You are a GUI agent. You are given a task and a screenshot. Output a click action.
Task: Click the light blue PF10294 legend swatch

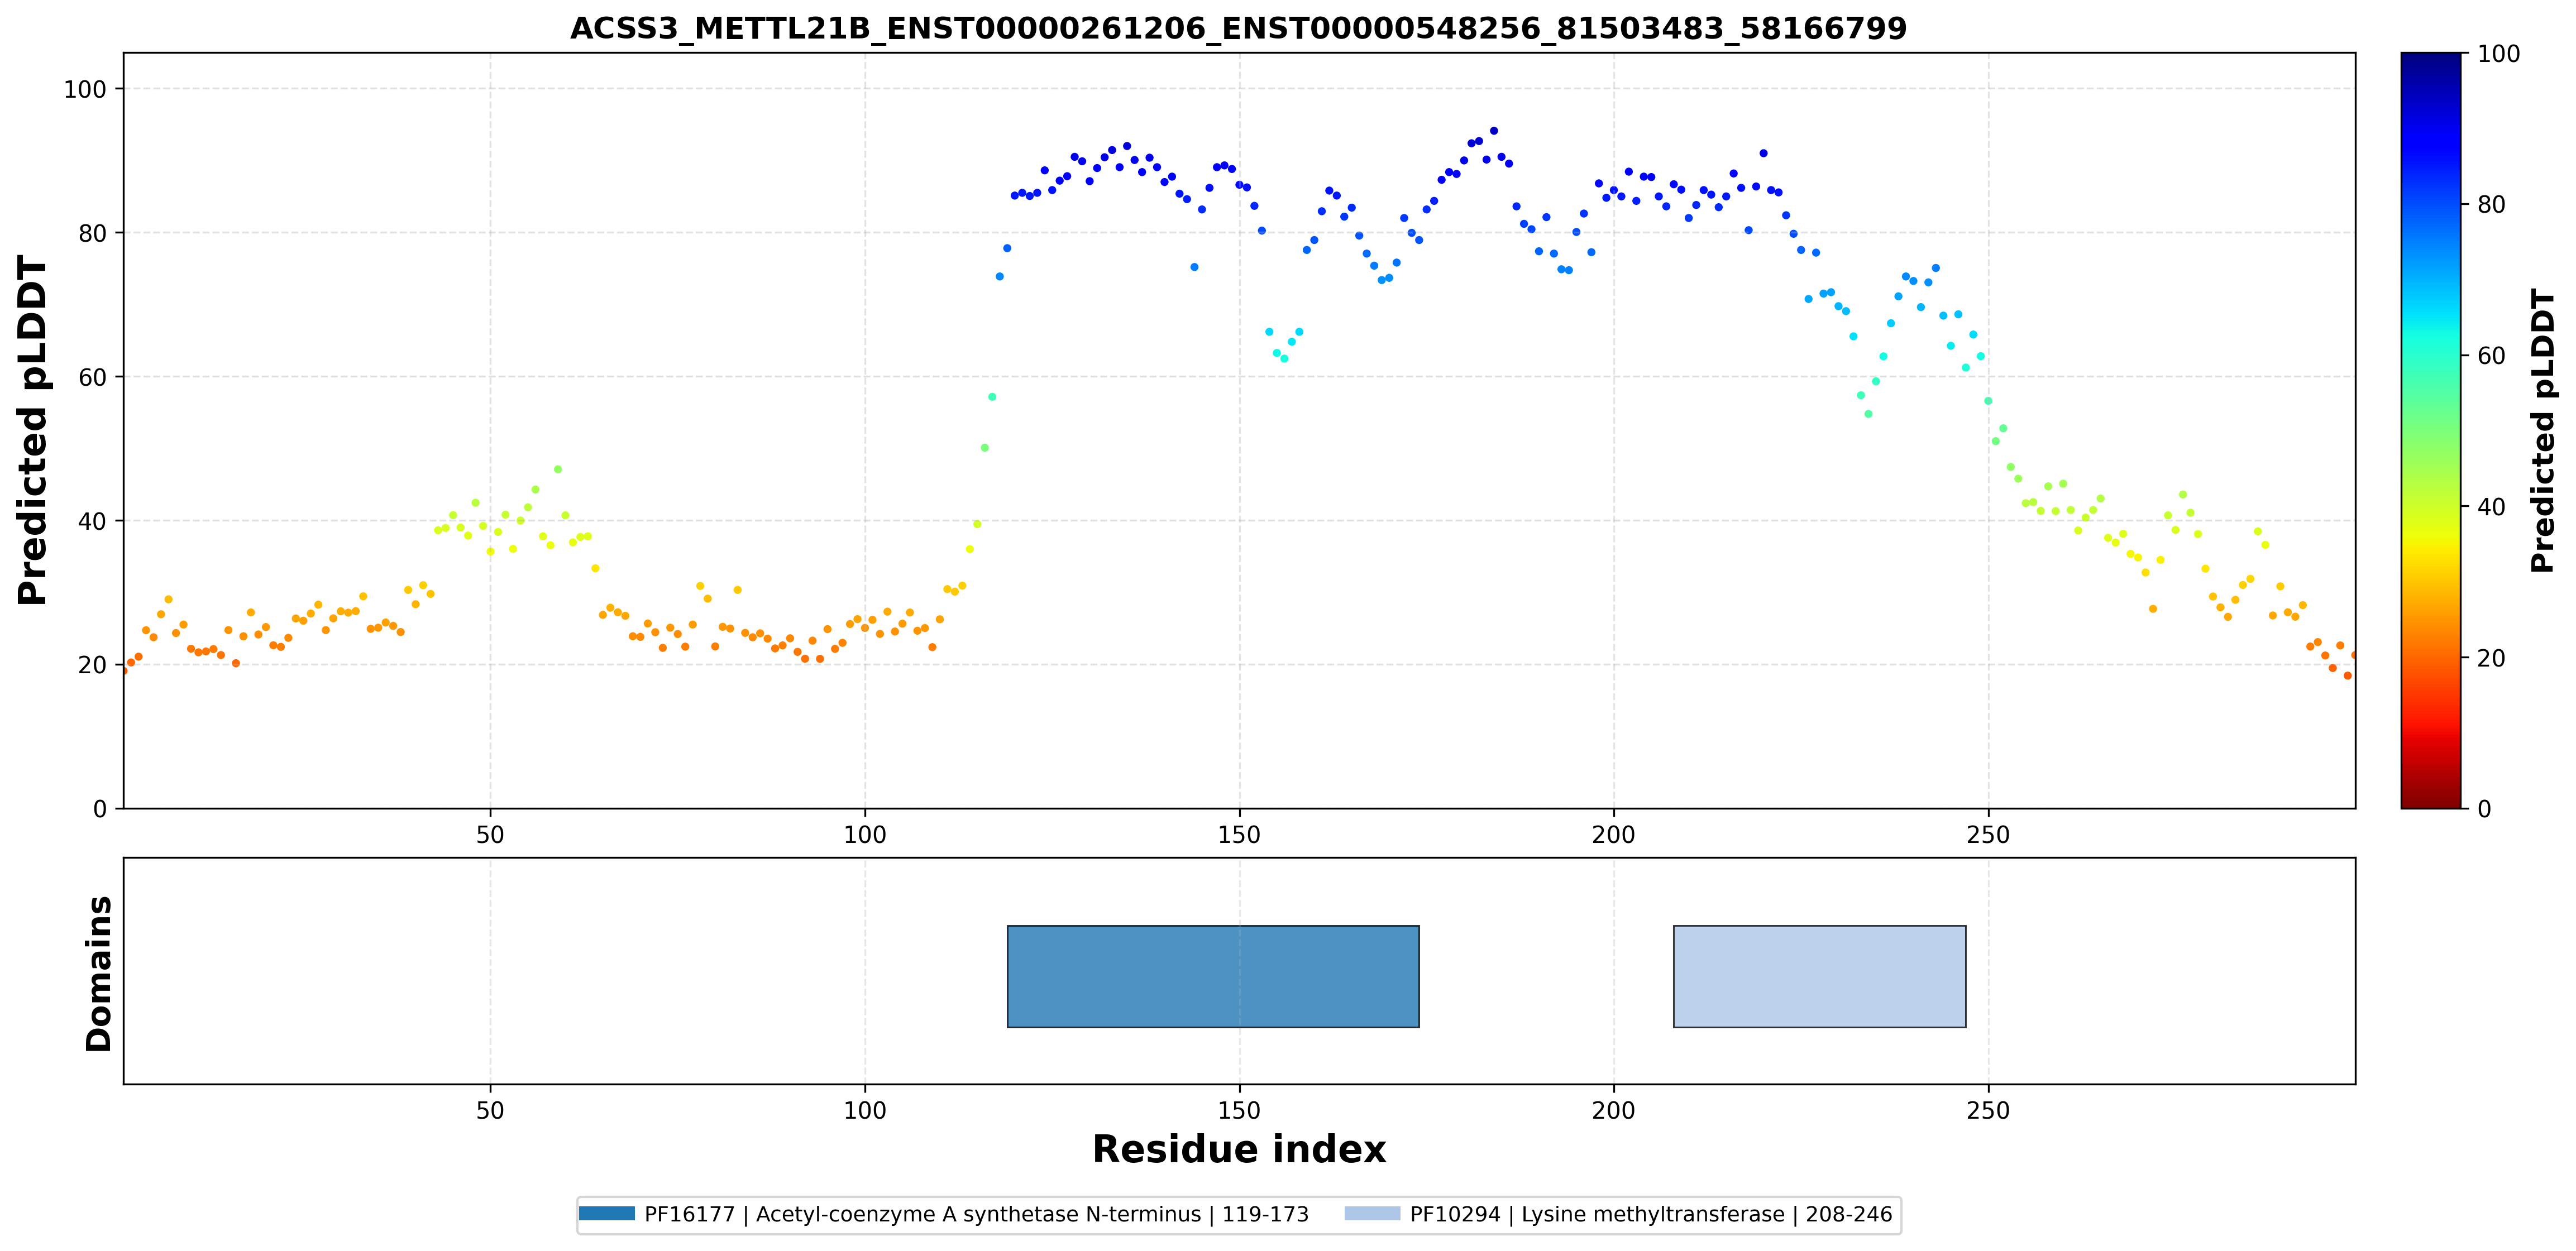click(1372, 1214)
